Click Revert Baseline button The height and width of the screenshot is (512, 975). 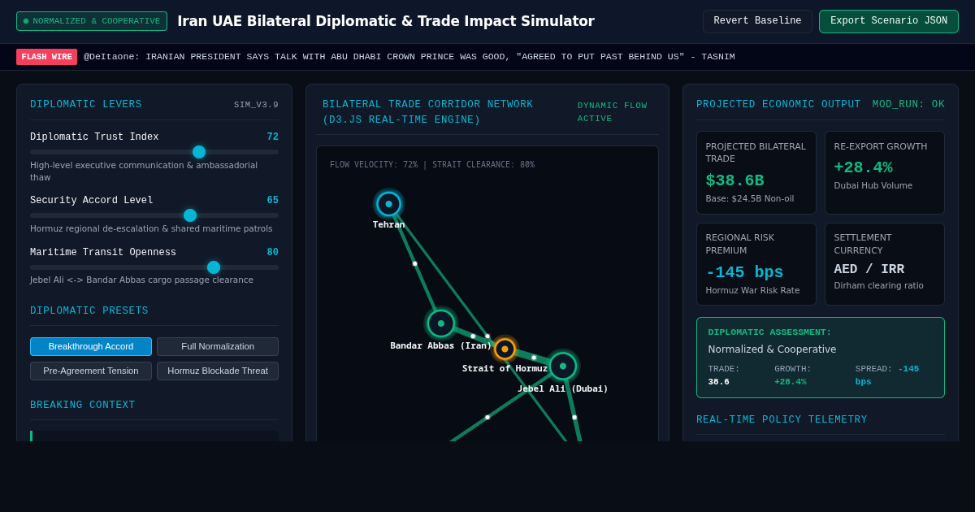click(x=757, y=21)
